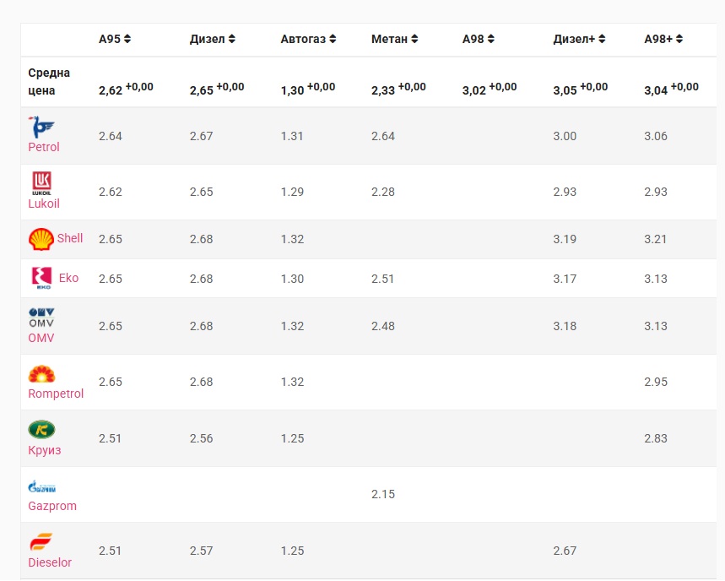Sort by A98+ column header
The image size is (725, 581).
663,39
